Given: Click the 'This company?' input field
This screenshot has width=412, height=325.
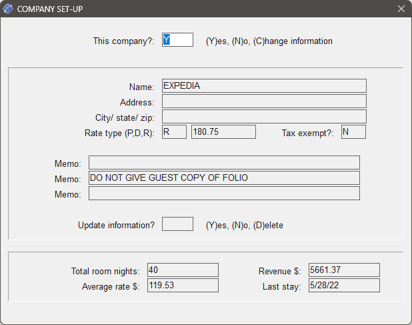Looking at the screenshot, I should coord(177,40).
